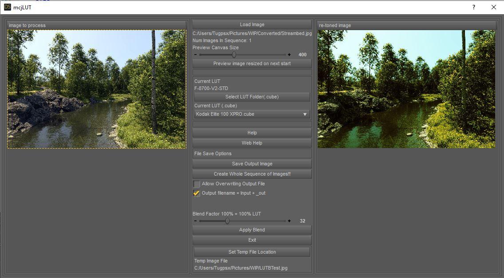Open the Help button
504x278 pixels.
(252, 133)
